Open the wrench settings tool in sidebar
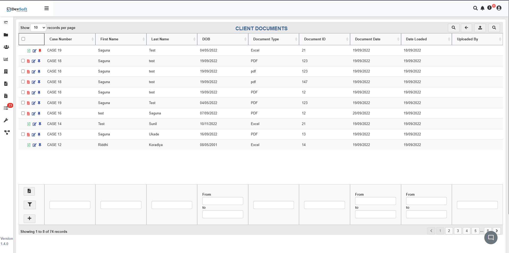509x253 pixels. (6, 121)
